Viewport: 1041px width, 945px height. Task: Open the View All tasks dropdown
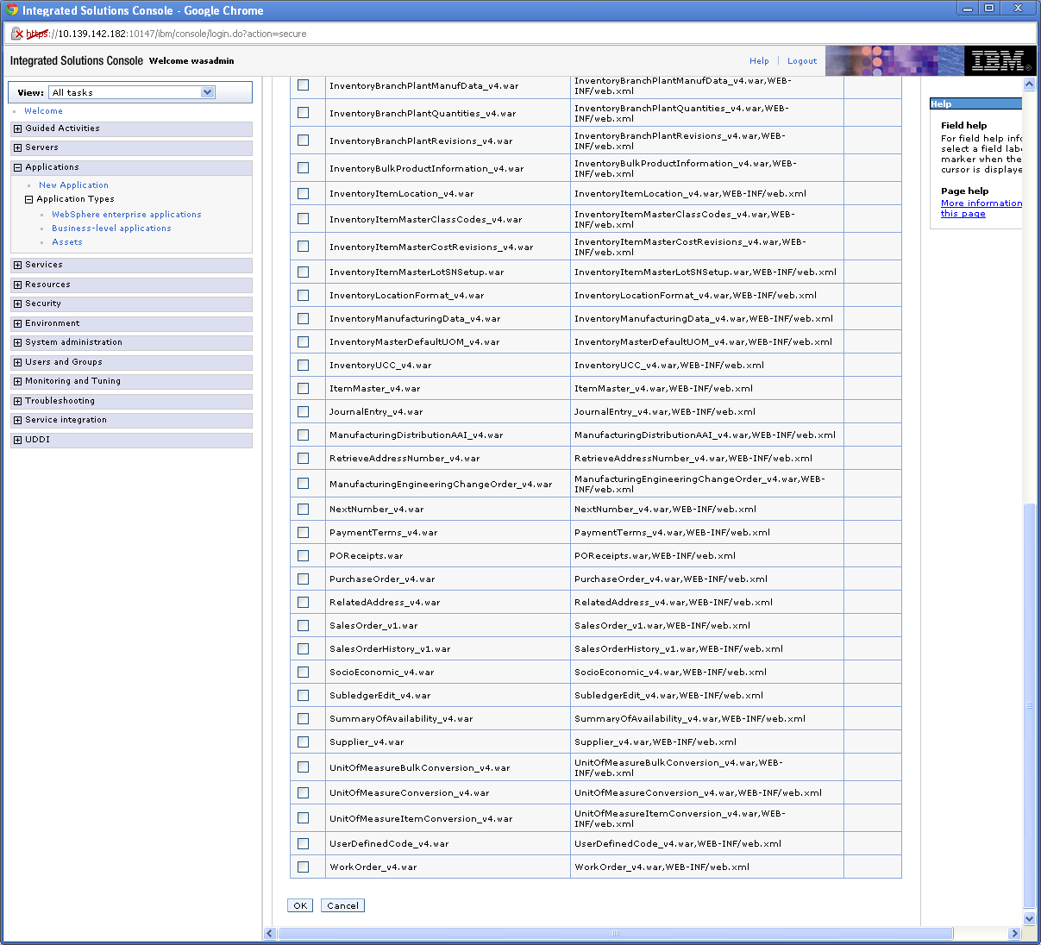pos(132,92)
